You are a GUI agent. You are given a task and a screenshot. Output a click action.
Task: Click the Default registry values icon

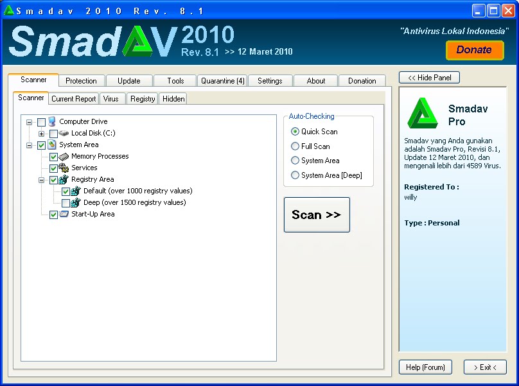[x=77, y=191]
